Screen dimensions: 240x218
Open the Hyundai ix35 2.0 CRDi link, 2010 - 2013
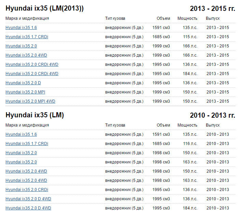click(x=27, y=190)
